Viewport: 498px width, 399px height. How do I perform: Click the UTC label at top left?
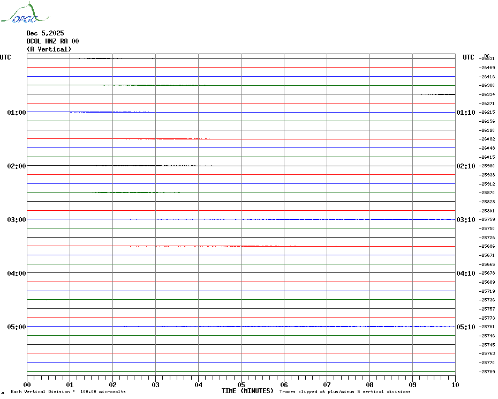tap(5, 57)
